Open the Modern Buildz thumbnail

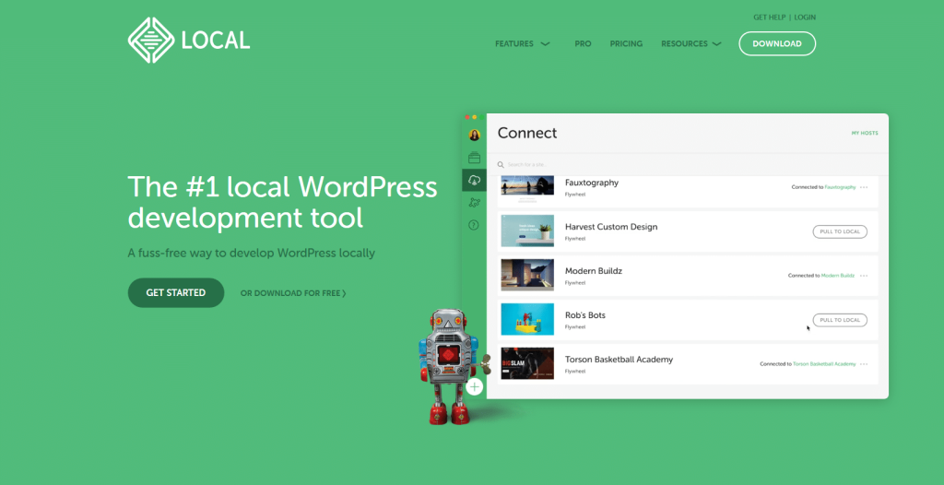tap(527, 276)
